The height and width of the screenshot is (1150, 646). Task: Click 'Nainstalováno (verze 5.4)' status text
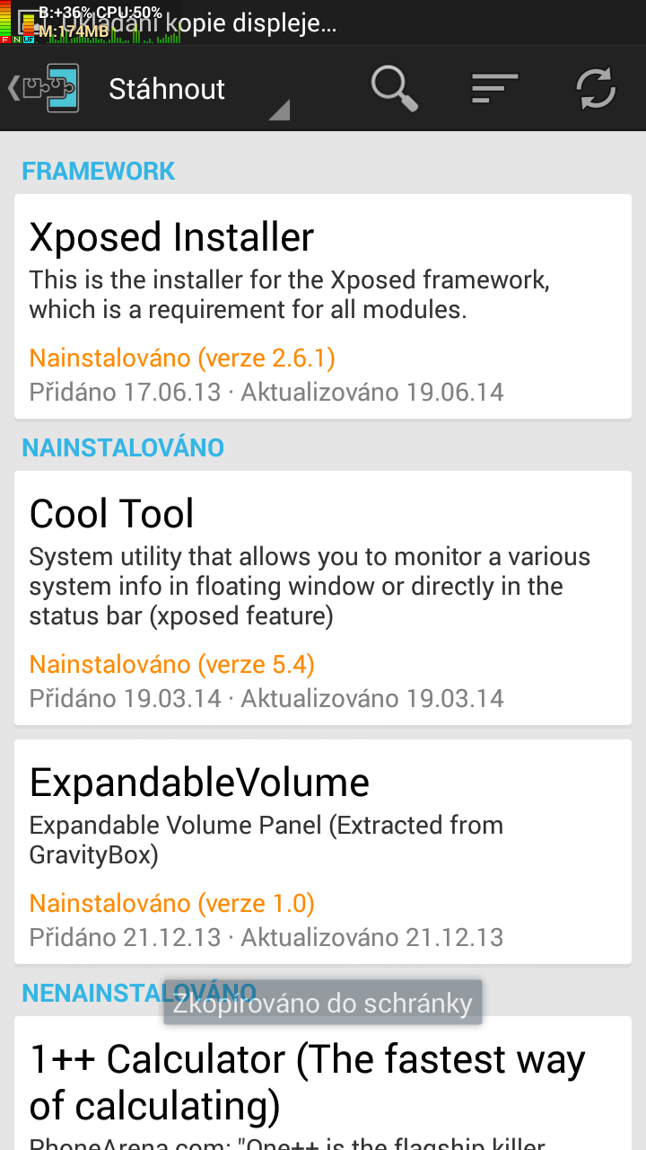(172, 664)
